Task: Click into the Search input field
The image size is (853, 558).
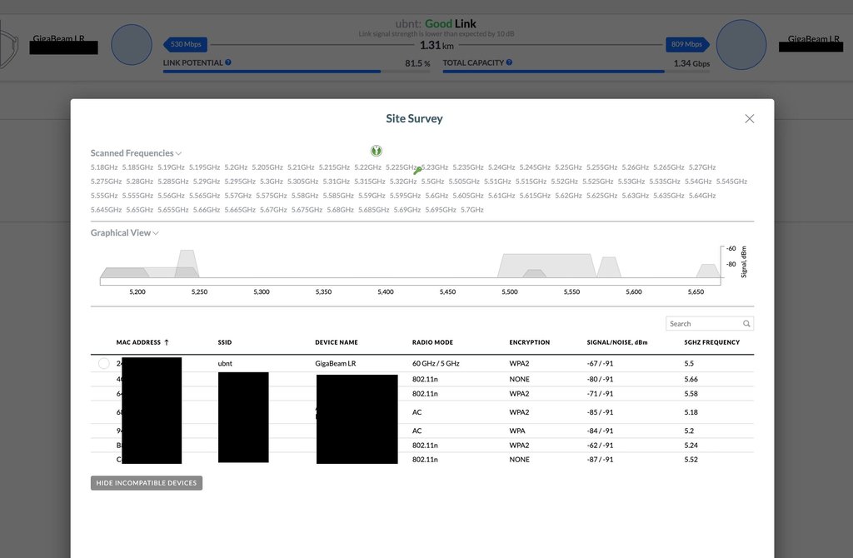Action: pyautogui.click(x=703, y=324)
